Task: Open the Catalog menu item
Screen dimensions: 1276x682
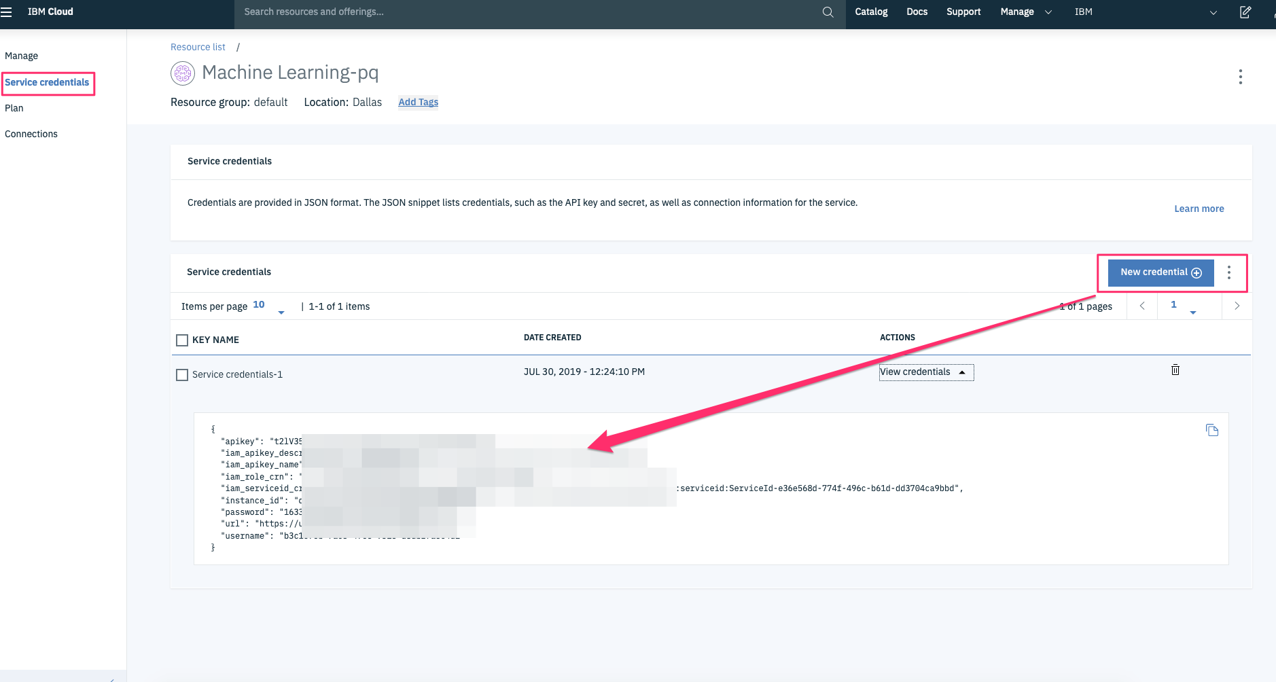Action: point(871,12)
